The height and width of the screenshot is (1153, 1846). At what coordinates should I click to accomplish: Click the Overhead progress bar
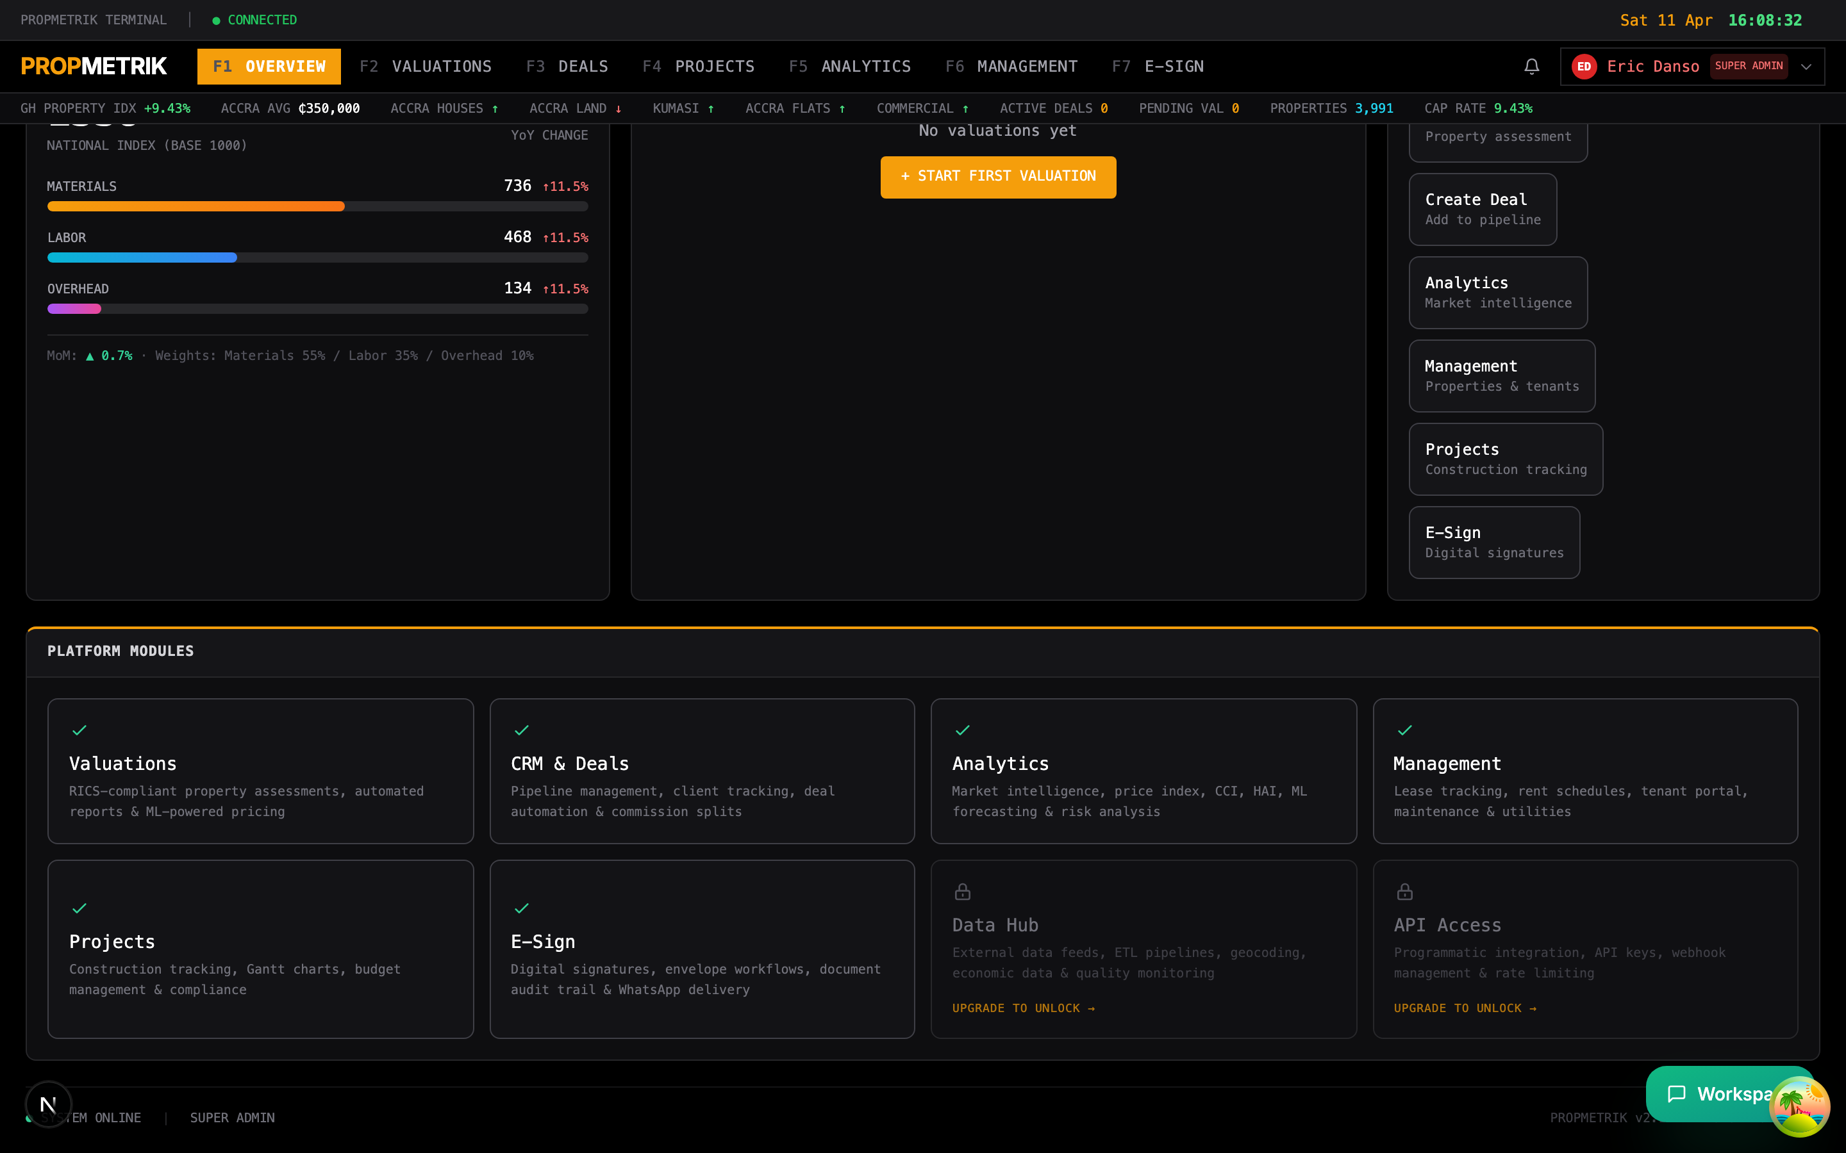(317, 309)
